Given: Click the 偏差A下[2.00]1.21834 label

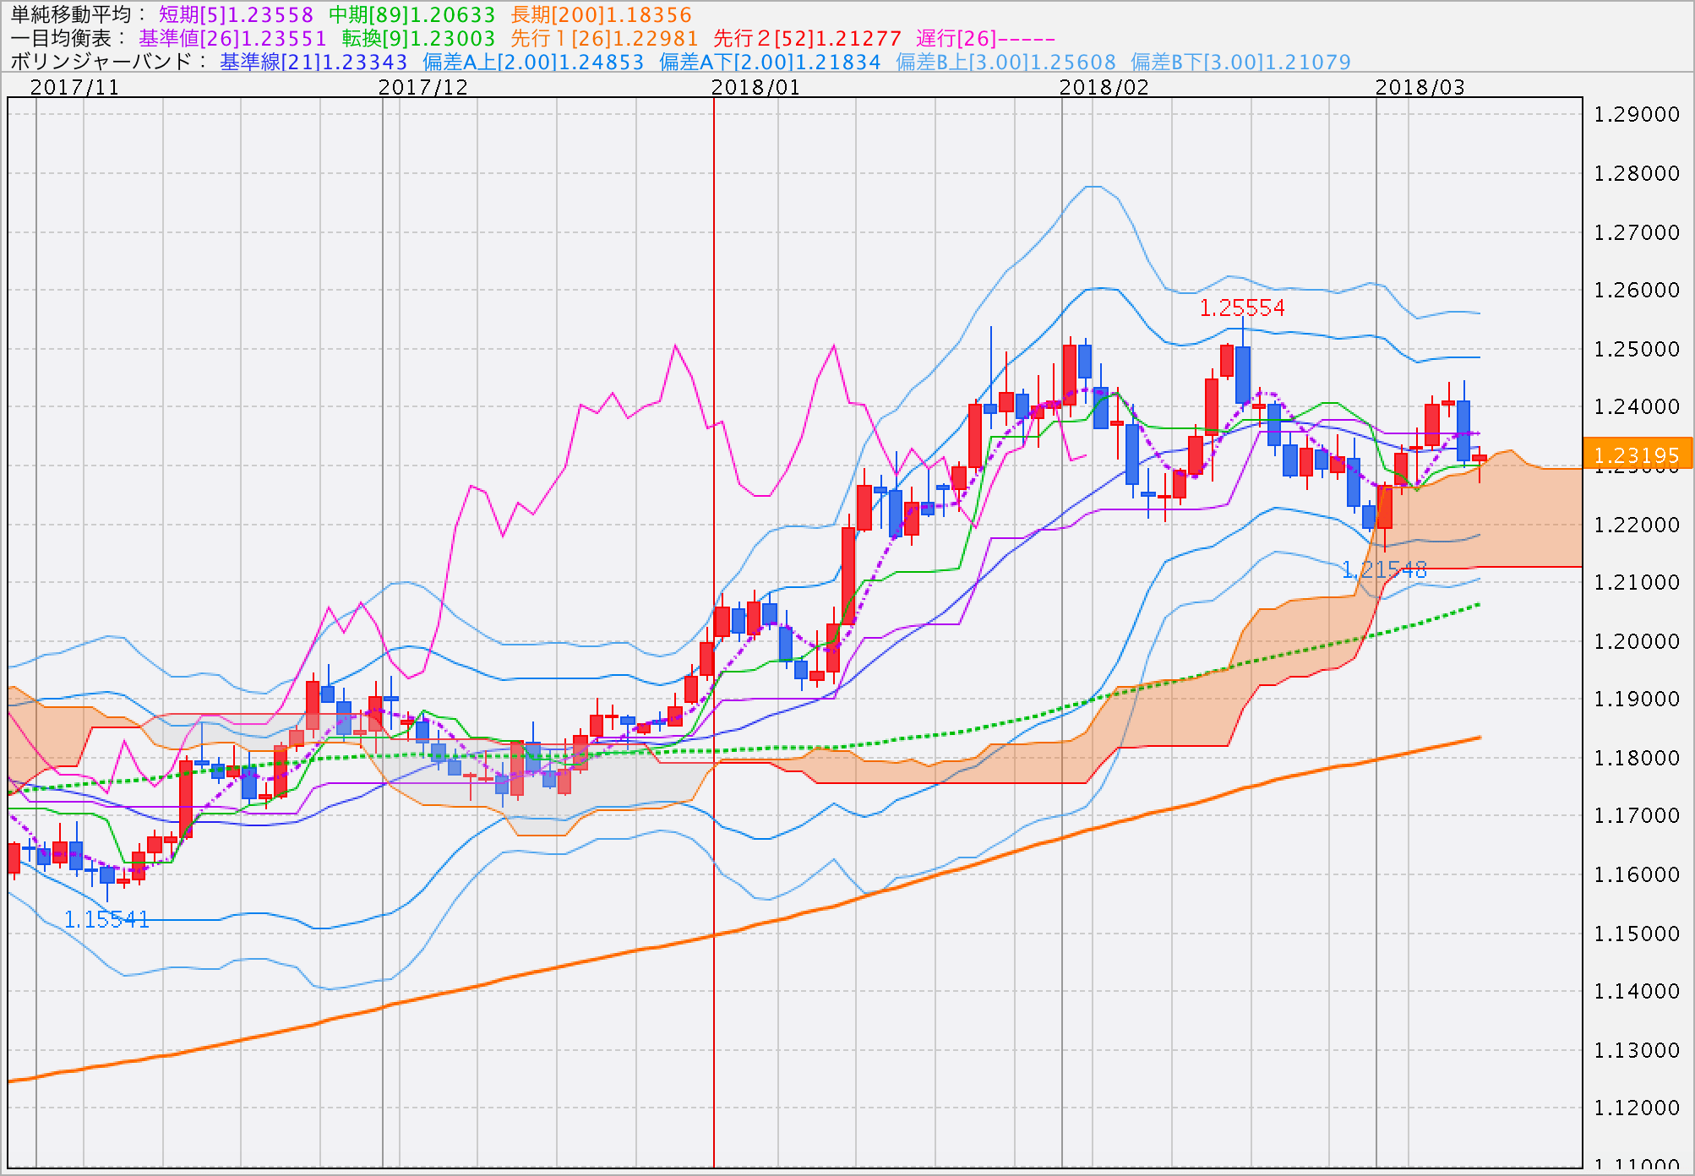Looking at the screenshot, I should [770, 62].
